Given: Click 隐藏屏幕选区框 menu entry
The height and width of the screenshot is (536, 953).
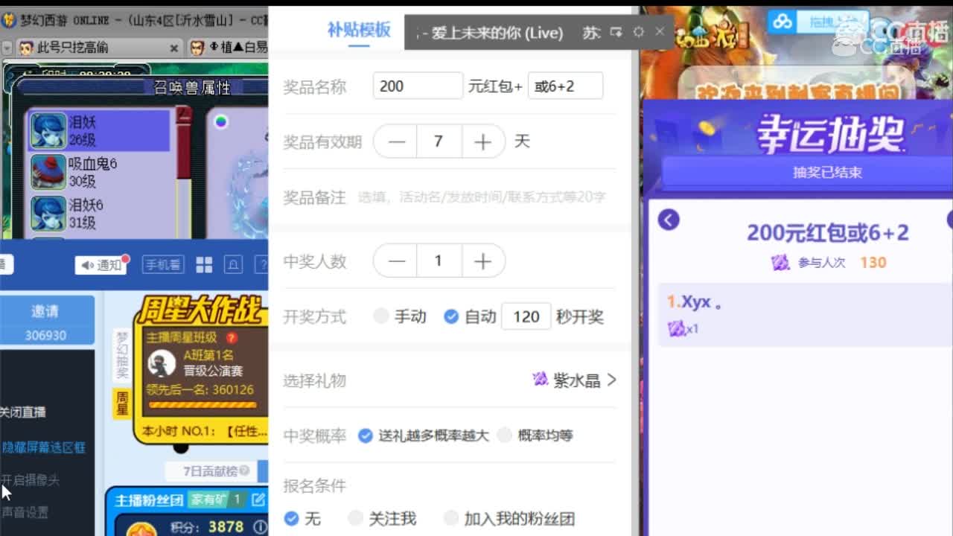Looking at the screenshot, I should 43,447.
